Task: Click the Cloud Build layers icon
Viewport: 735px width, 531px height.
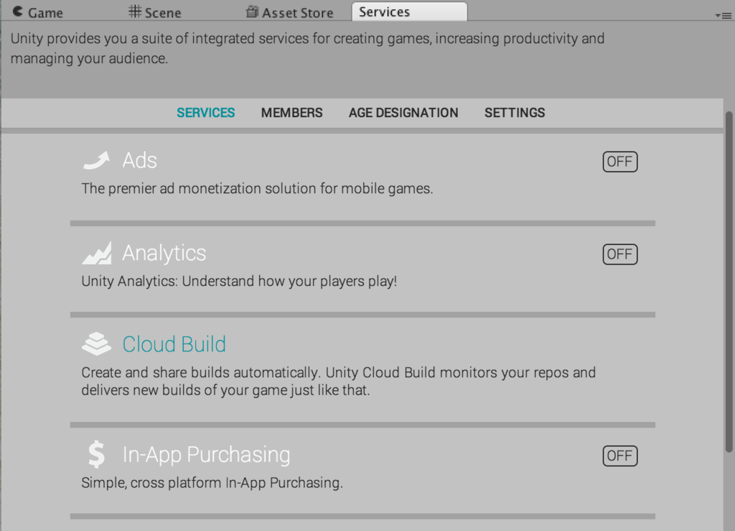Action: (97, 344)
